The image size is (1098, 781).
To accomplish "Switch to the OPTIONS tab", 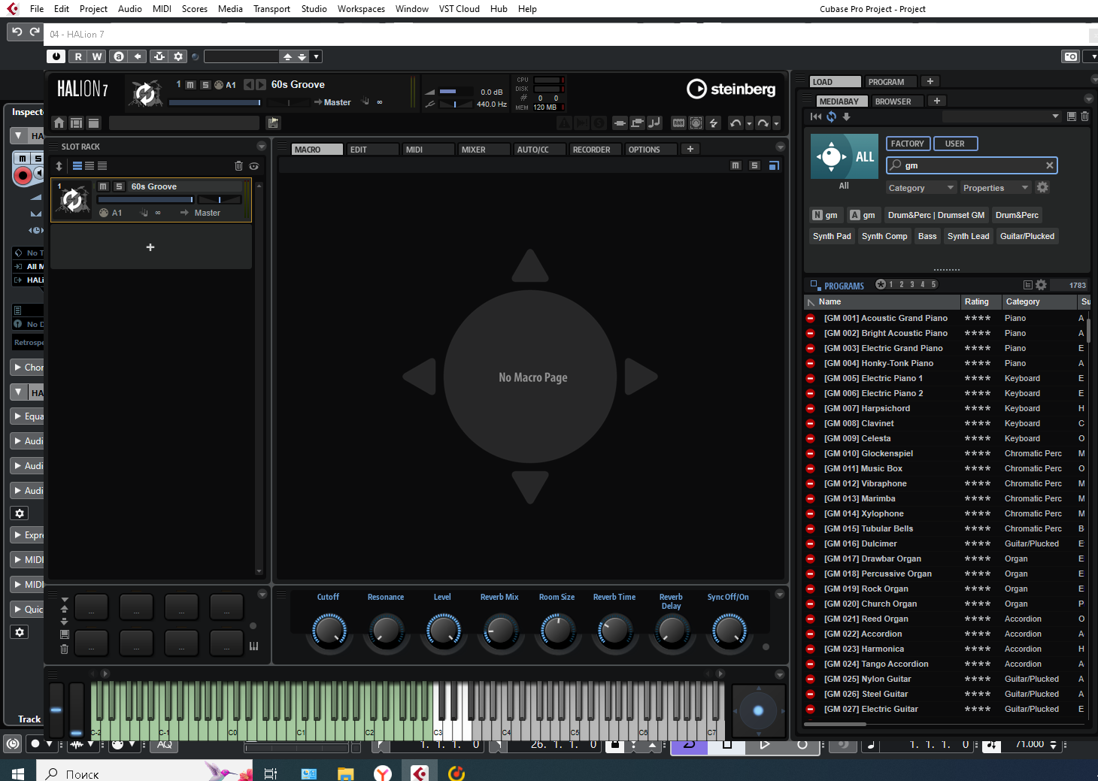I will (x=651, y=150).
